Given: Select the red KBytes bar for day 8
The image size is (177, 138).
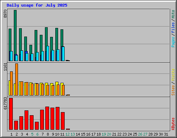Looking at the screenshot, I should [47, 118].
